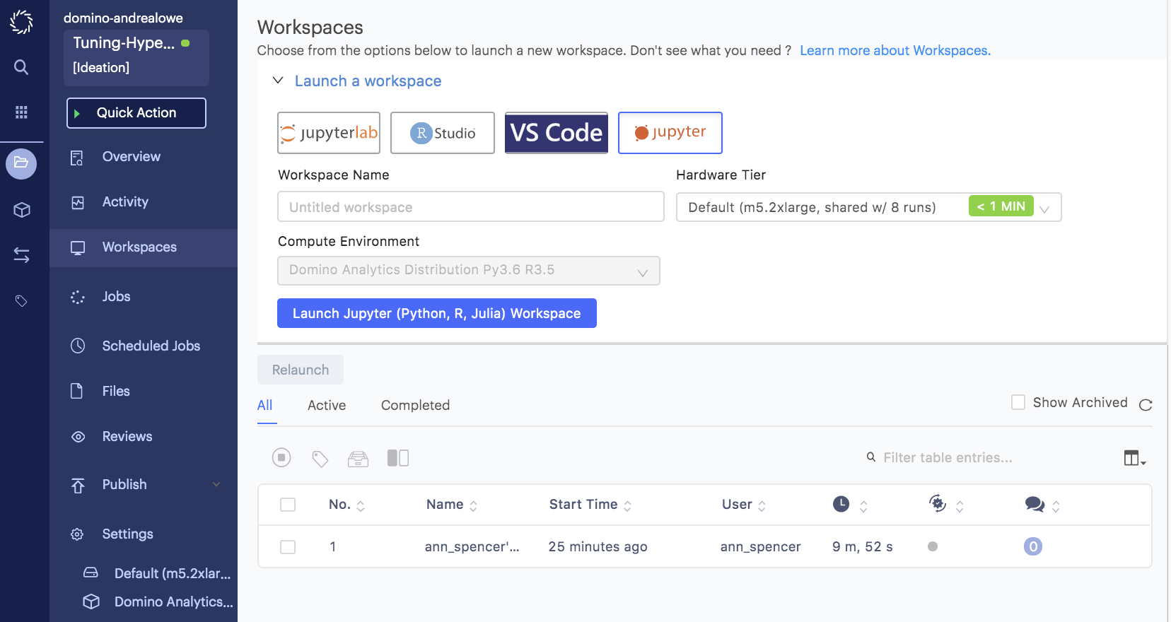The image size is (1171, 622).
Task: Open the apps grid icon
Action: (21, 112)
